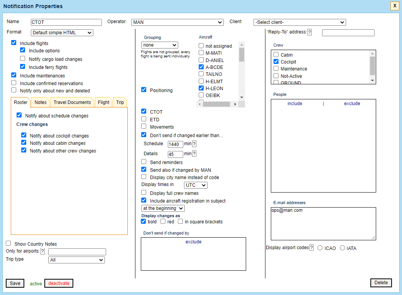The width and height of the screenshot is (402, 295).
Task: Check Include confirmed reservations
Action: [14, 83]
